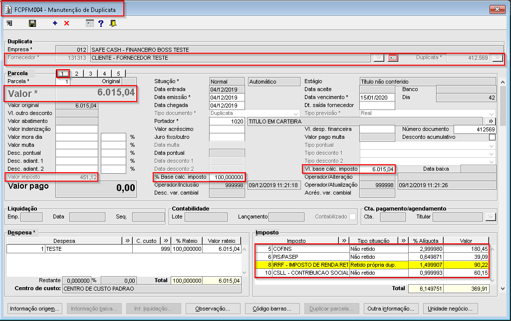Add a new record with the blue plus icon
The width and height of the screenshot is (511, 321).
(55, 23)
